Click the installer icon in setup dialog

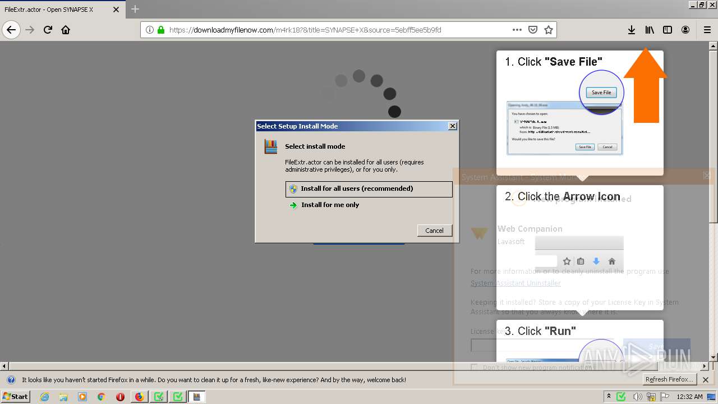[x=271, y=146]
